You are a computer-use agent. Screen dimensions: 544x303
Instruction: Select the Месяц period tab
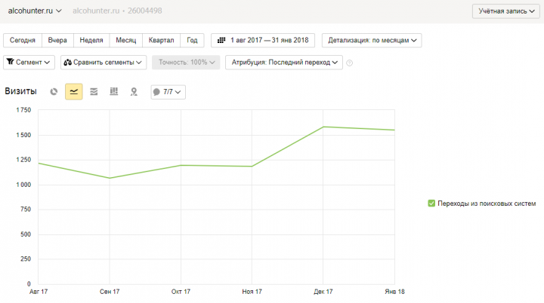tap(126, 40)
